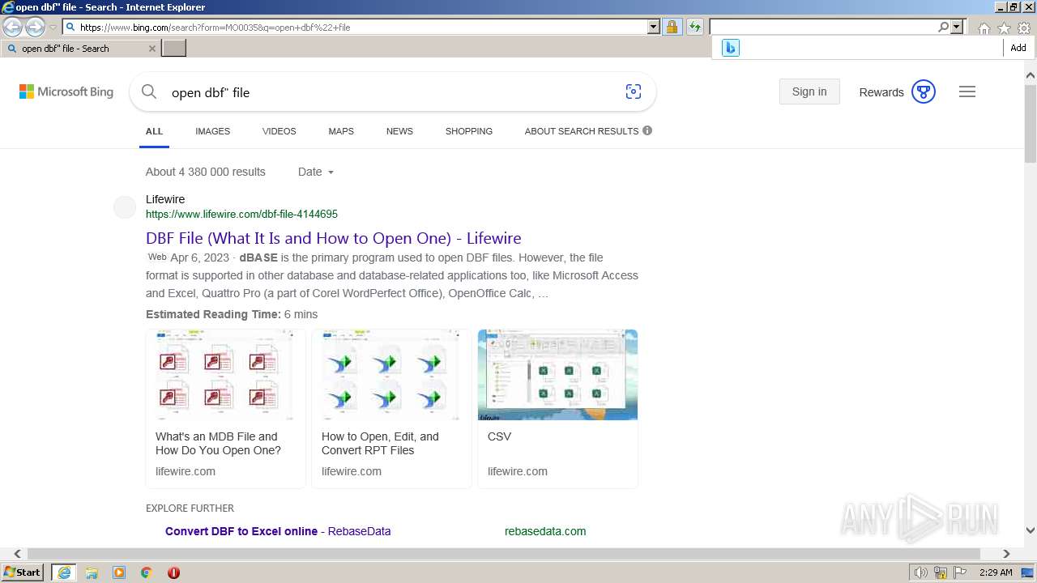Switch to the IMAGES tab

(212, 131)
